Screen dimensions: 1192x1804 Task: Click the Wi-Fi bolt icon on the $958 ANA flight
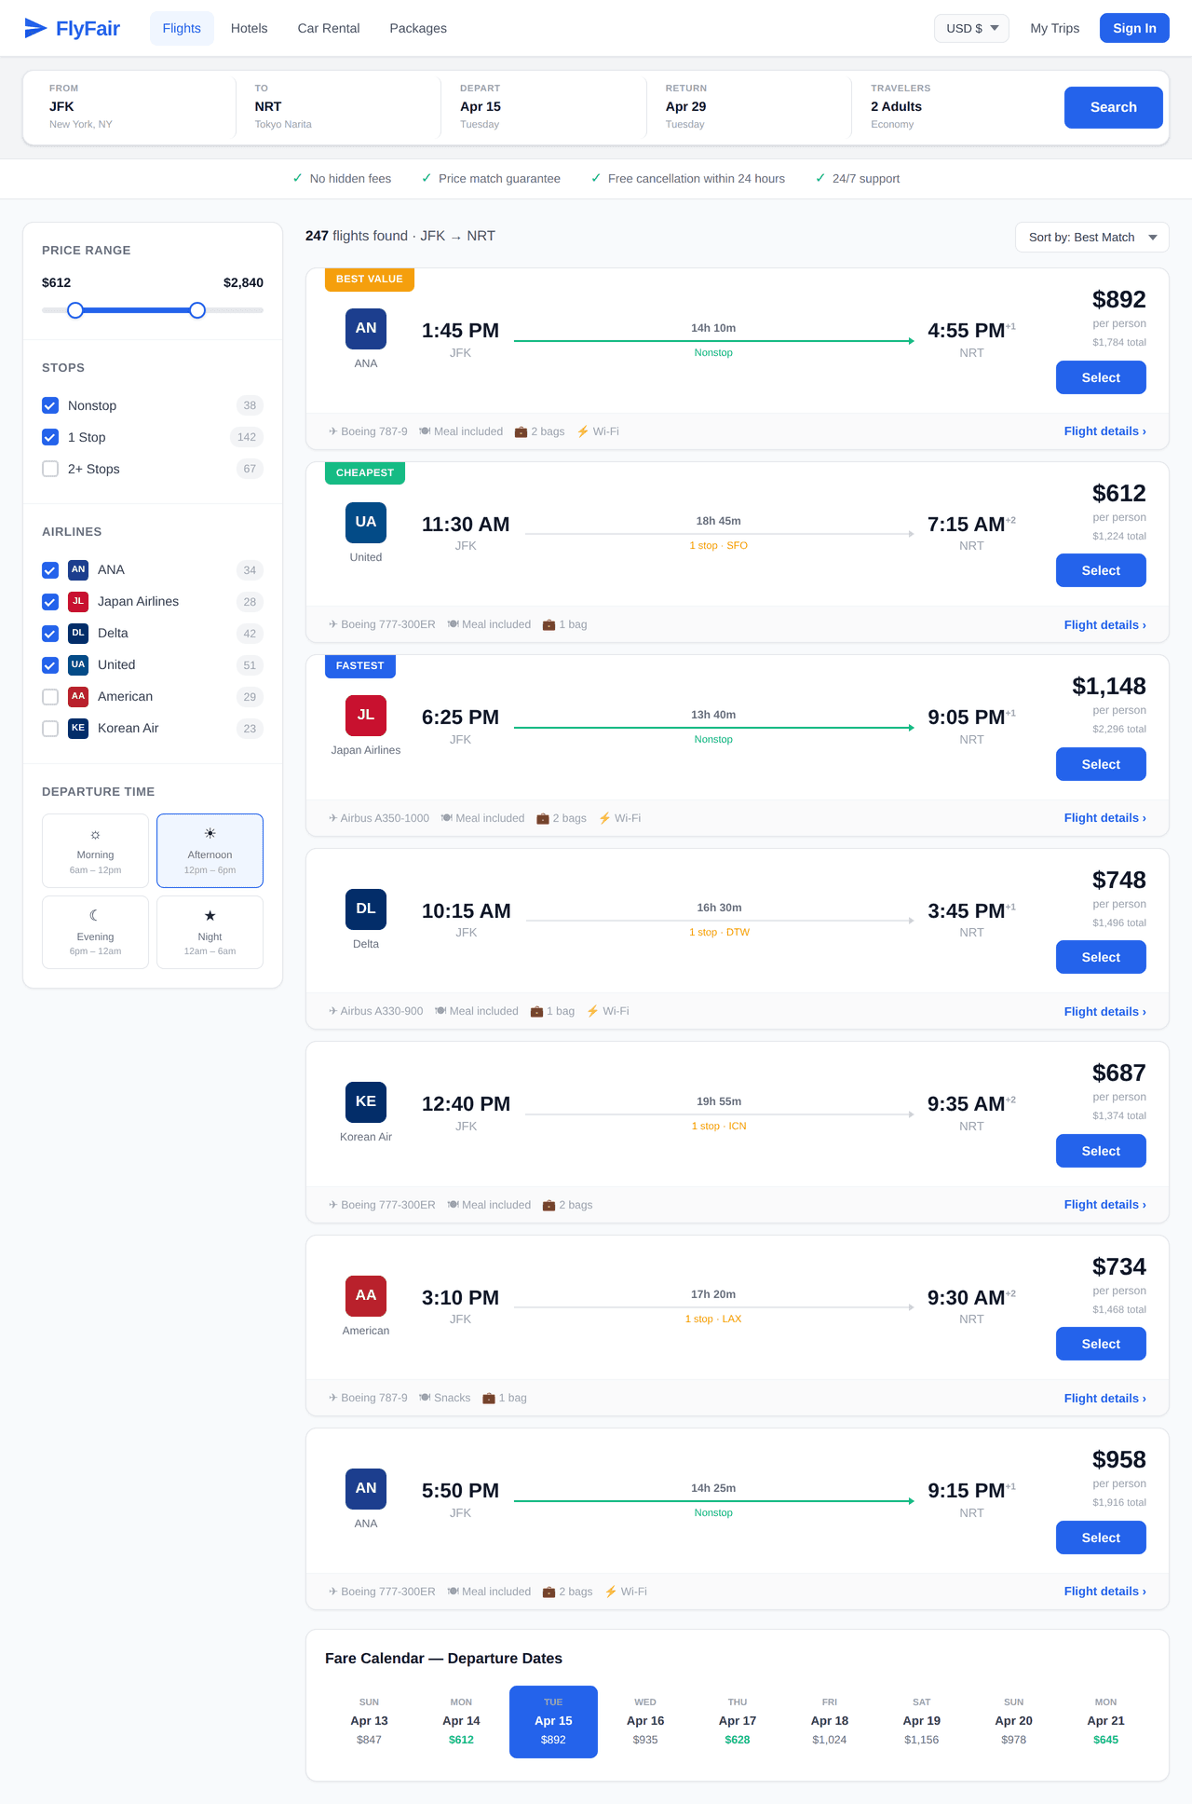[611, 1592]
